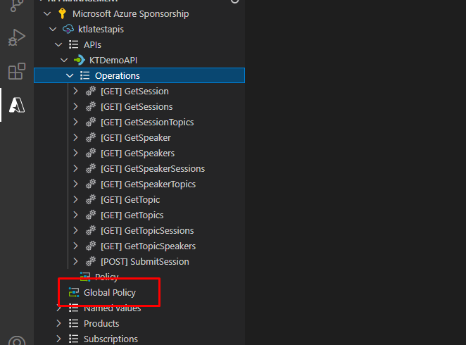Open the Azure view in activity bar
Viewport: 466px width, 345px height.
16,105
